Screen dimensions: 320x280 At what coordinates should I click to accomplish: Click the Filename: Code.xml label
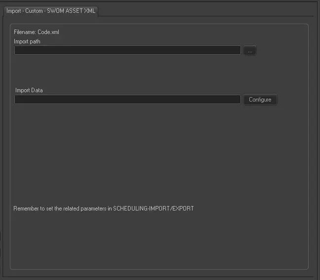pyautogui.click(x=37, y=32)
